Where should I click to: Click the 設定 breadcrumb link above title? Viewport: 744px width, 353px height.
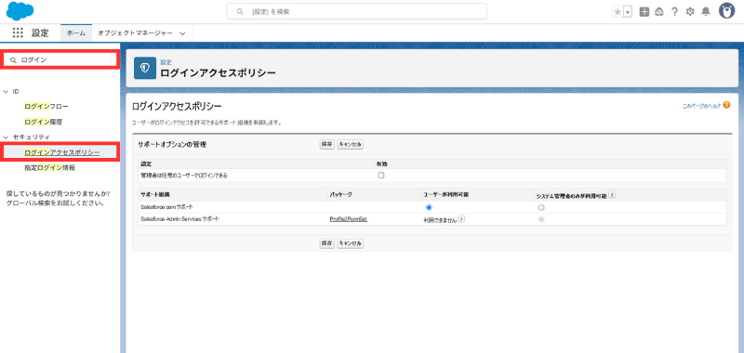tap(166, 62)
